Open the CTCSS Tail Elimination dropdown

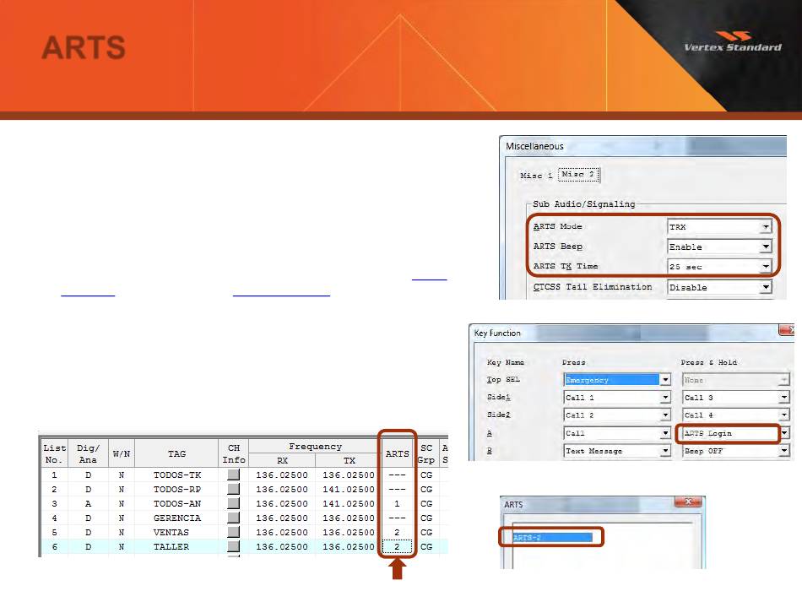718,287
